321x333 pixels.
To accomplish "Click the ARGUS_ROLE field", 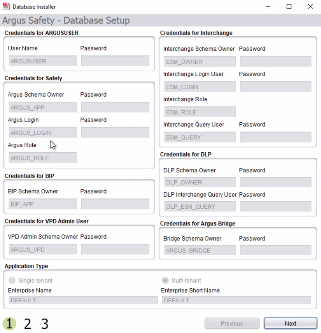I will pos(42,157).
